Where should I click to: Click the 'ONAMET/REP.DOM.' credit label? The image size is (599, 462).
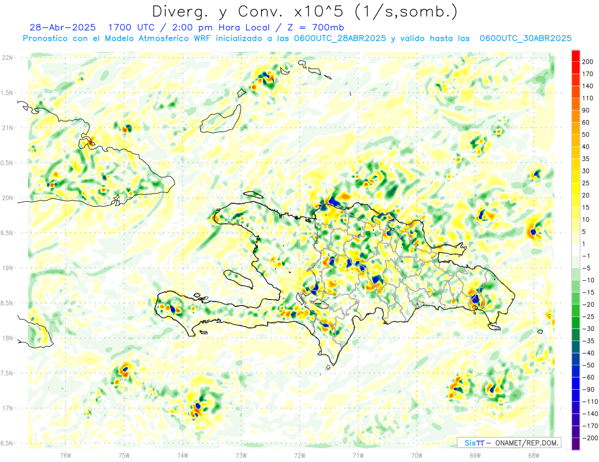(x=527, y=443)
